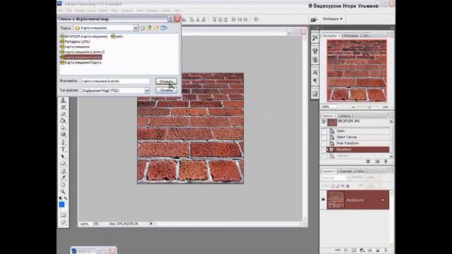Open the dialog's view menu icon
The image size is (452, 254).
(164, 28)
